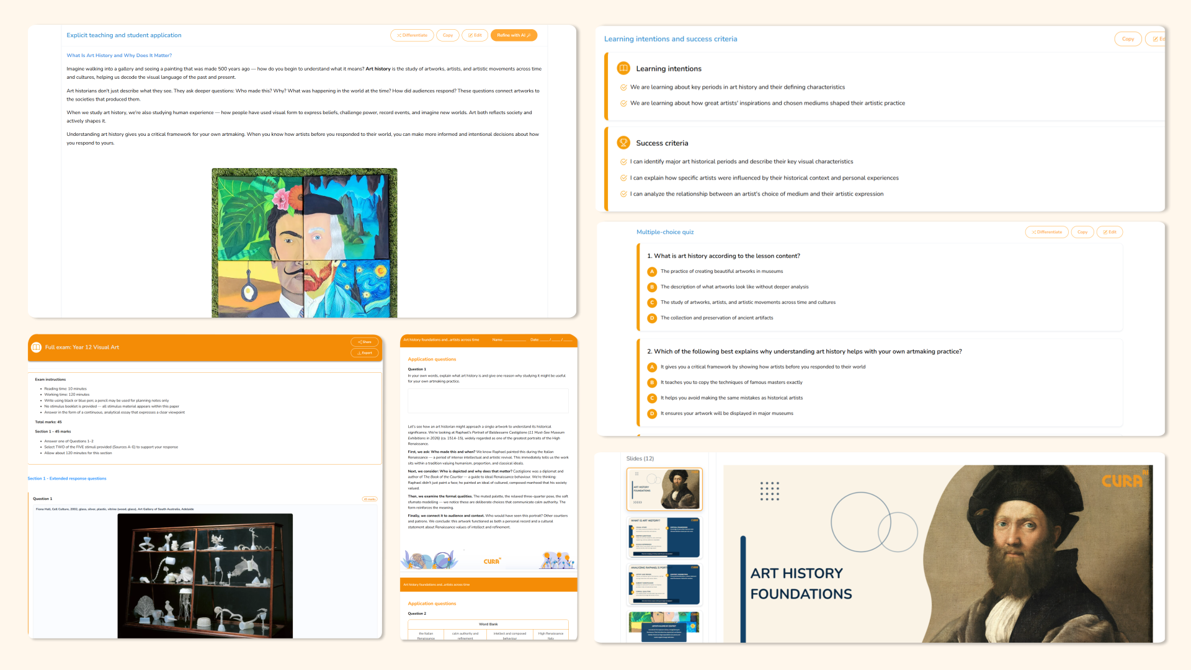Click the 'Word Bank' table header

[488, 624]
